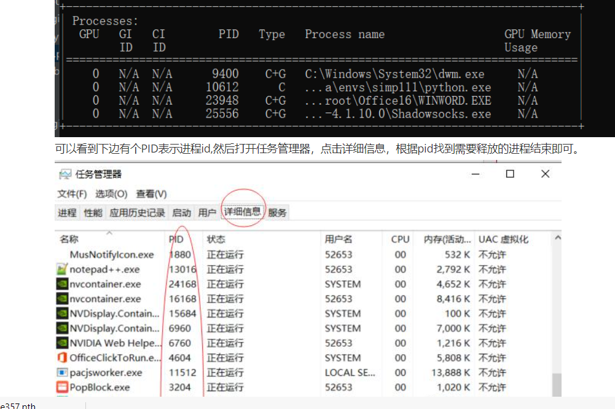Switch to the 启动 tab

coord(182,213)
